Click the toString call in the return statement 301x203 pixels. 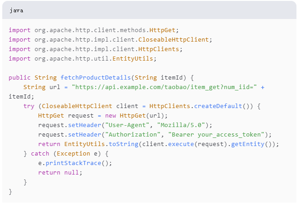pyautogui.click(x=123, y=144)
